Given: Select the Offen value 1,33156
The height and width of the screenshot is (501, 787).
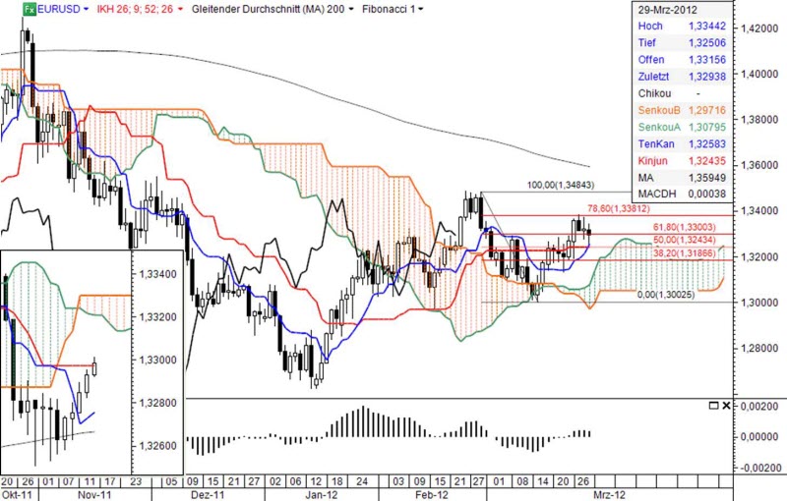Looking at the screenshot, I should tap(707, 60).
